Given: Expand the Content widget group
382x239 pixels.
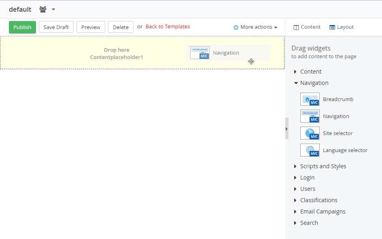Looking at the screenshot, I should click(x=310, y=71).
